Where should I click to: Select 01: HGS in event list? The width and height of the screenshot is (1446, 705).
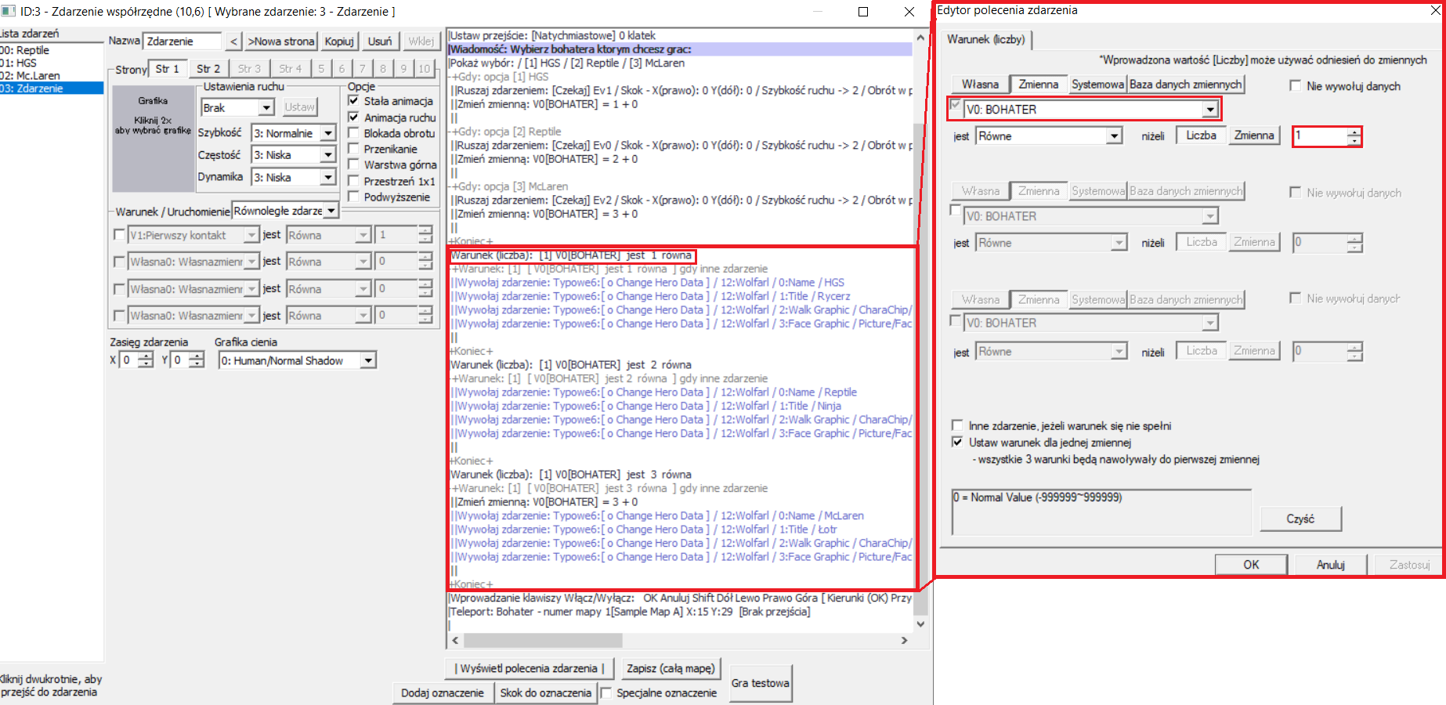23,63
